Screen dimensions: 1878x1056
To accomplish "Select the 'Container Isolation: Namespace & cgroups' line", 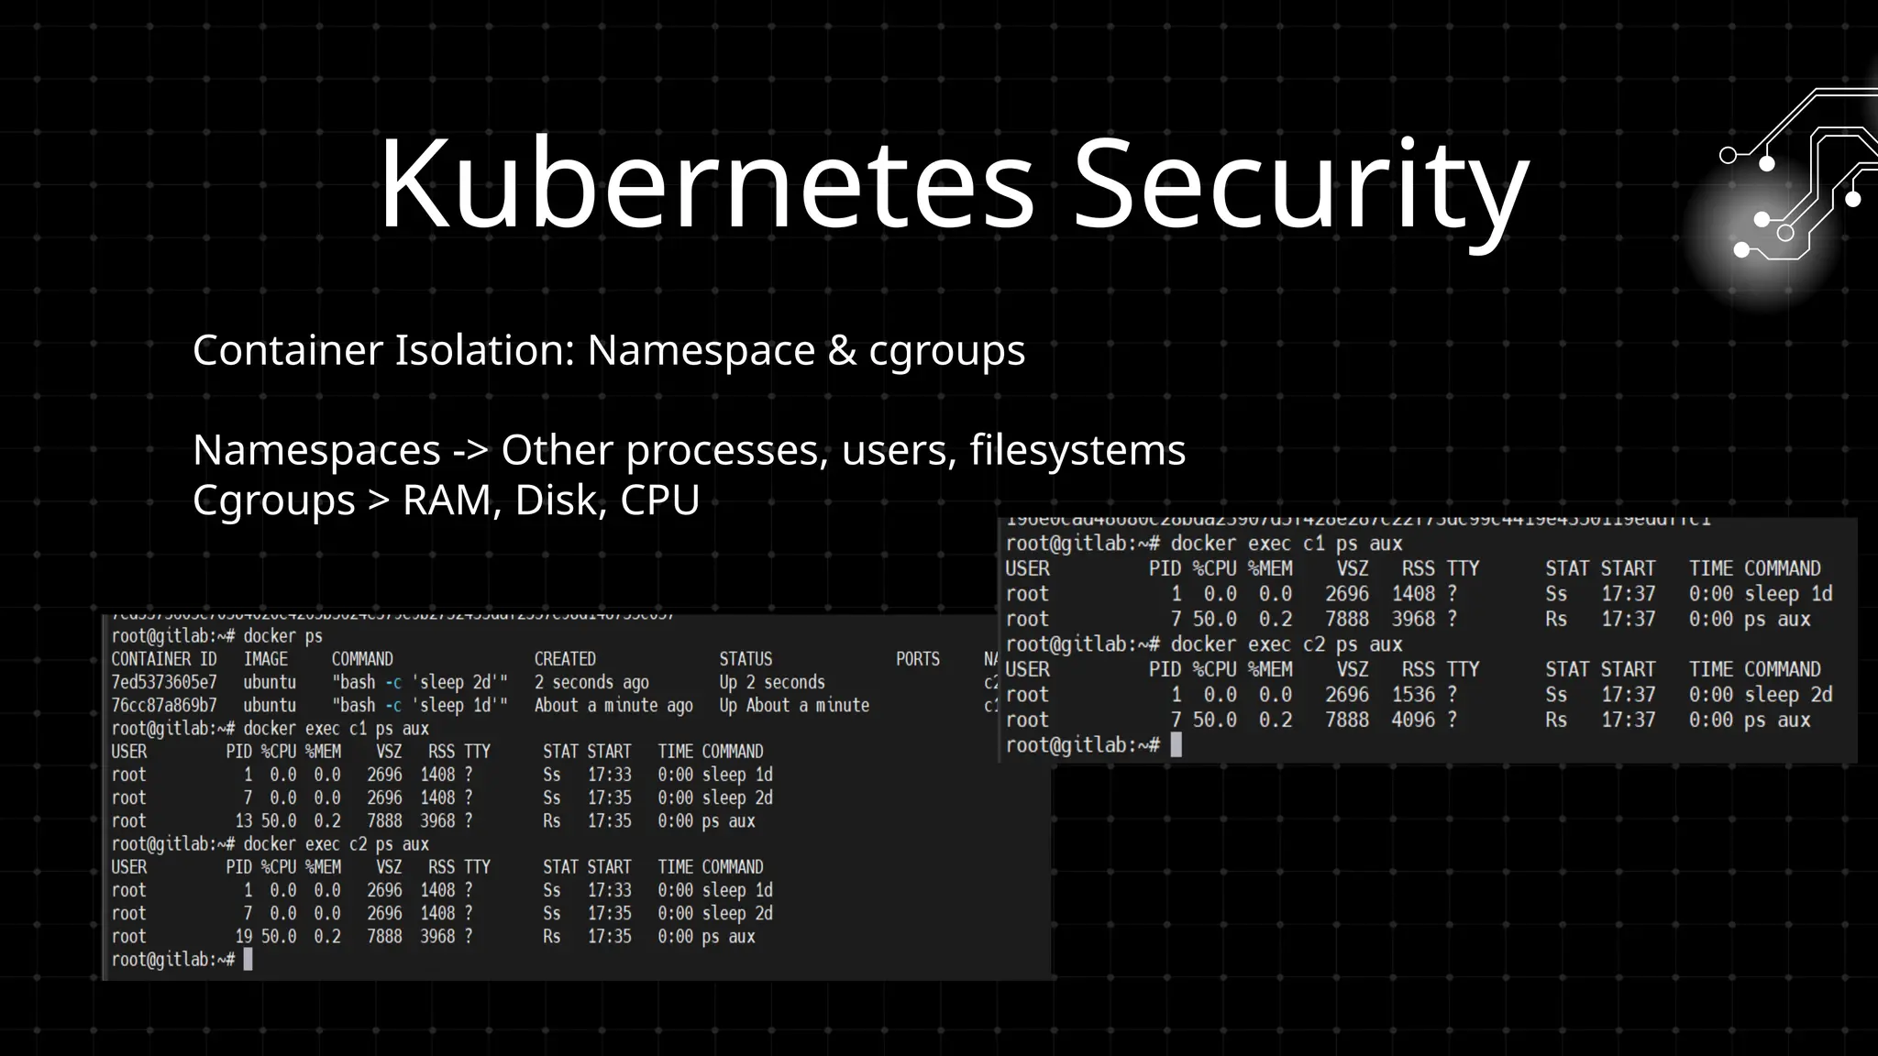I will [x=609, y=350].
